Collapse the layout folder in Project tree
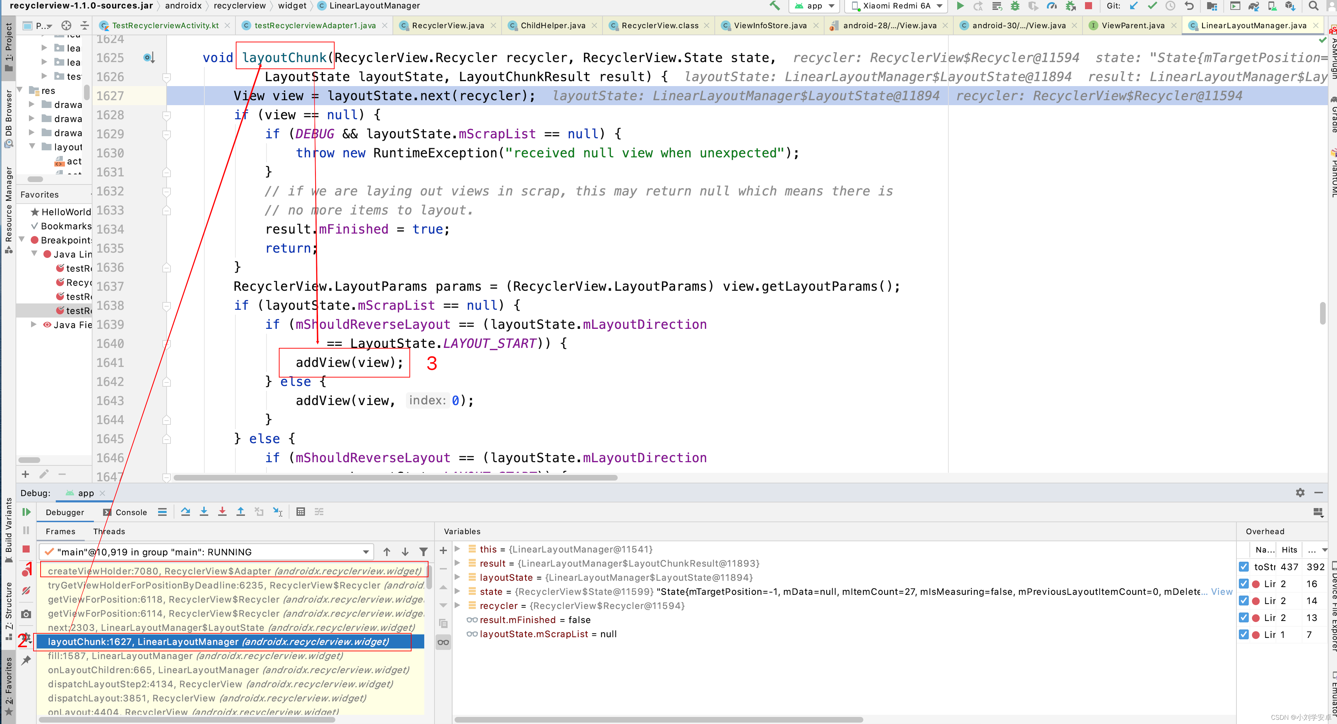1337x724 pixels. click(32, 146)
